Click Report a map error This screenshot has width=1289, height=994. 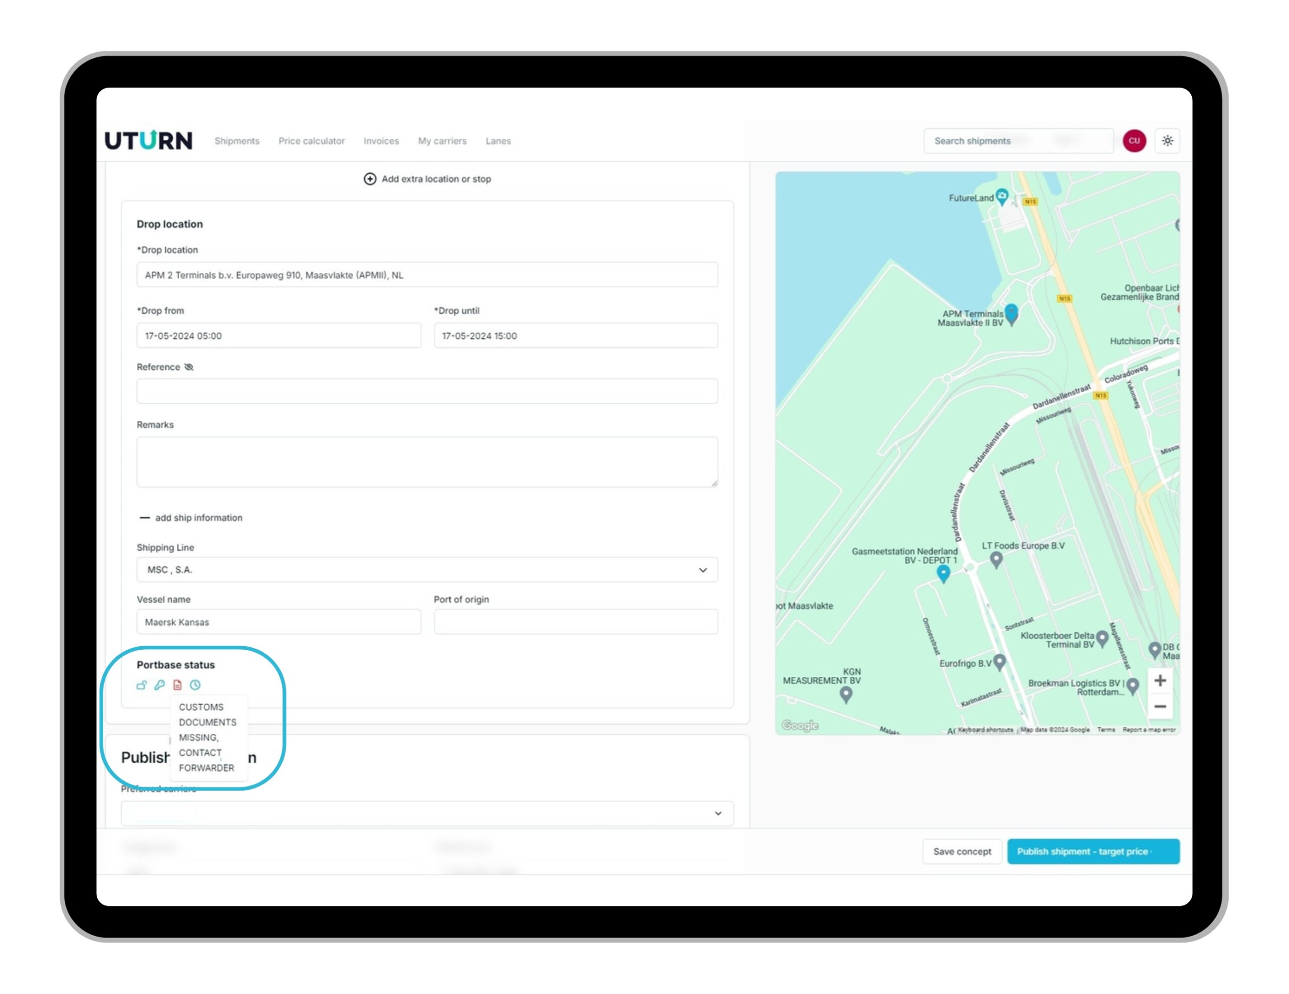click(1149, 730)
